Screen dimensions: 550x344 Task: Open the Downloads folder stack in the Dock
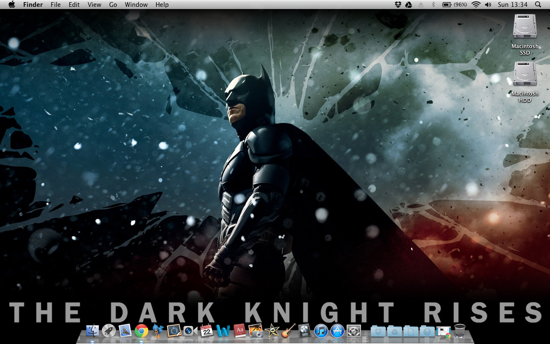pyautogui.click(x=427, y=331)
